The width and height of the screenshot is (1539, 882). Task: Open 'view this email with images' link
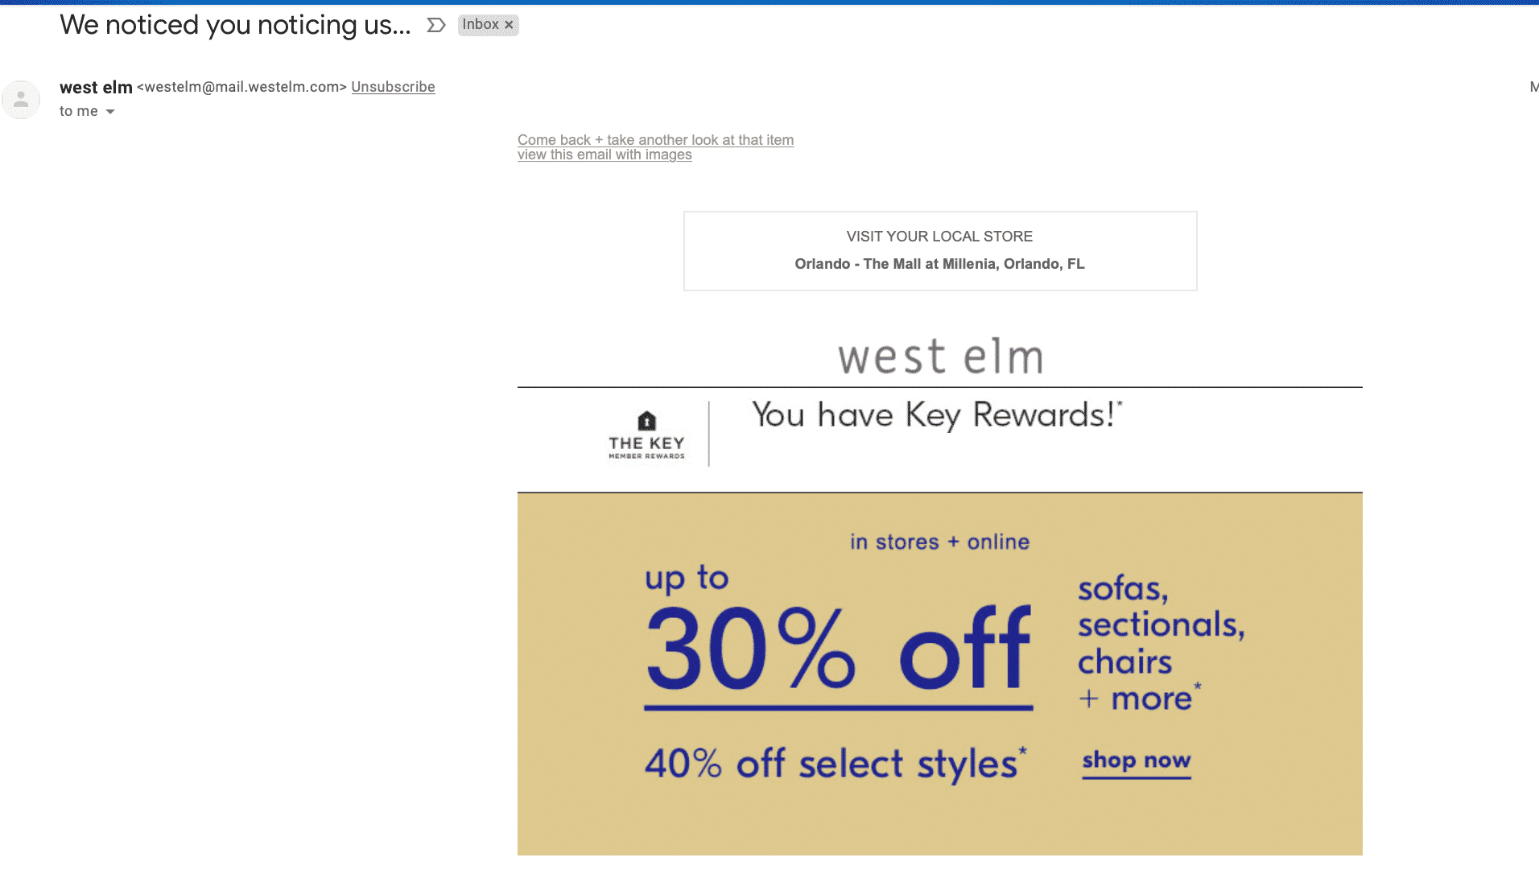point(604,155)
